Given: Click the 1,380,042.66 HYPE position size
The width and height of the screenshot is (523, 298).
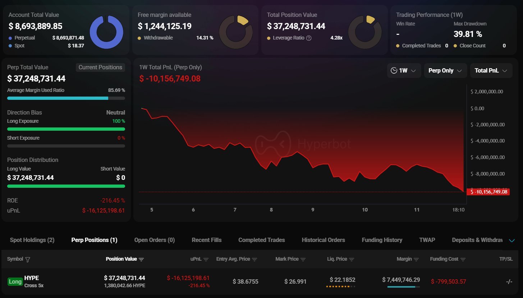Looking at the screenshot, I should [x=124, y=285].
